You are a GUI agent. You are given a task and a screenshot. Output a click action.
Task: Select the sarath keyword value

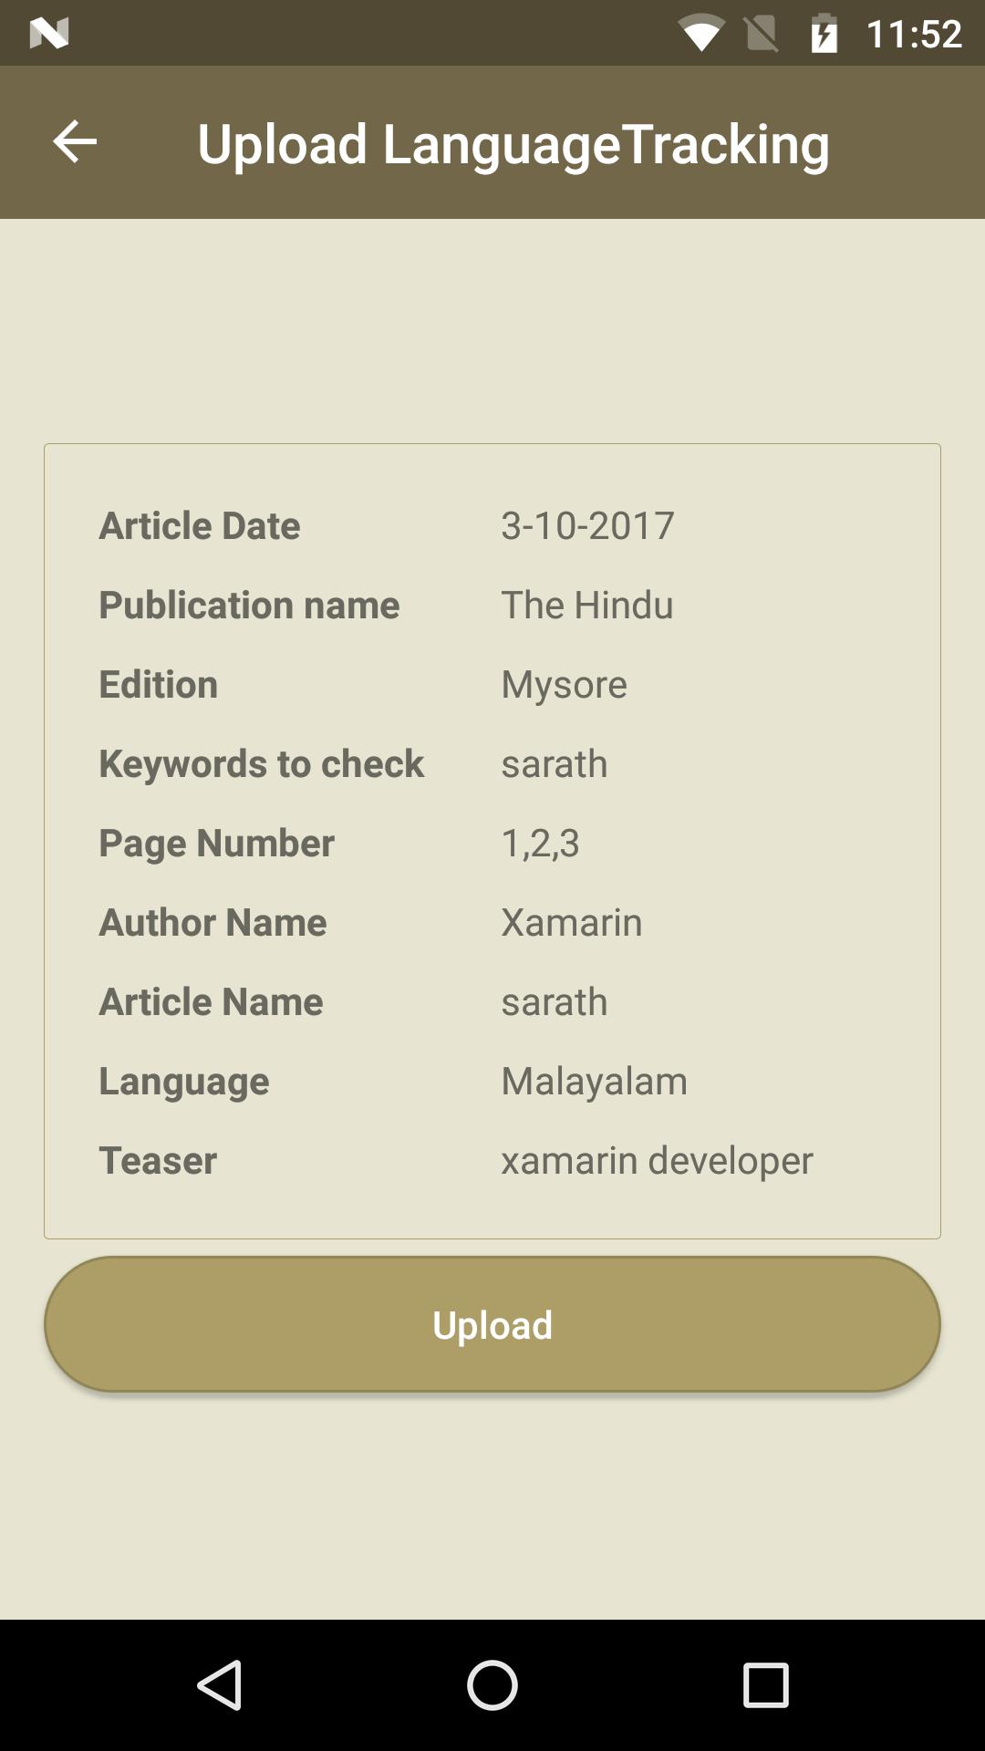point(555,763)
